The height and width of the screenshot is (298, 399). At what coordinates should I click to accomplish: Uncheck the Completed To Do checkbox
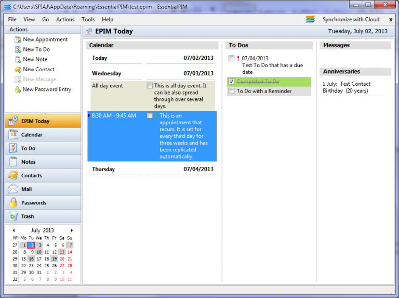pyautogui.click(x=231, y=82)
